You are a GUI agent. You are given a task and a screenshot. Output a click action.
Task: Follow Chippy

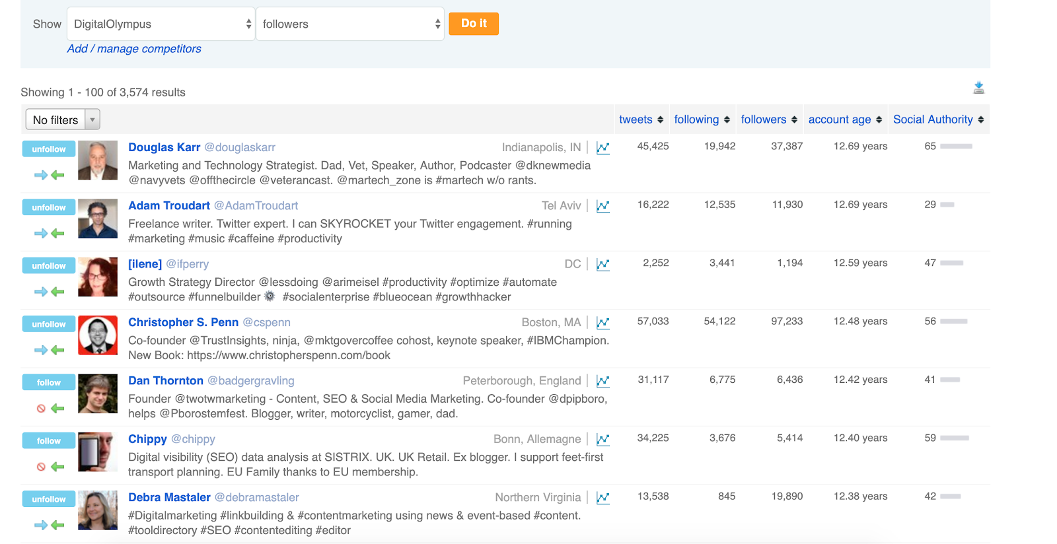click(49, 440)
